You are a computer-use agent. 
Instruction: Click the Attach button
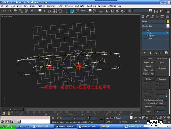pyautogui.click(x=148, y=66)
